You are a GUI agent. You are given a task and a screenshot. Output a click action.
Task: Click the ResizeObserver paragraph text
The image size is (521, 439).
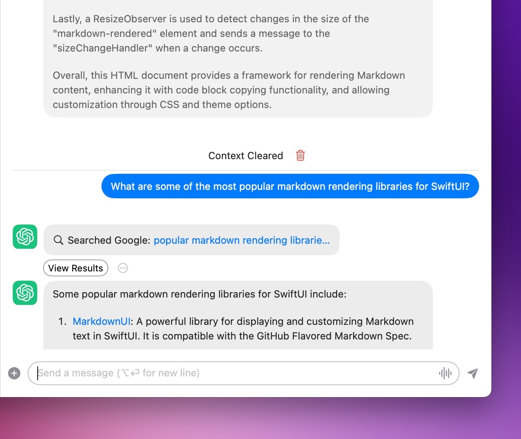pyautogui.click(x=211, y=33)
